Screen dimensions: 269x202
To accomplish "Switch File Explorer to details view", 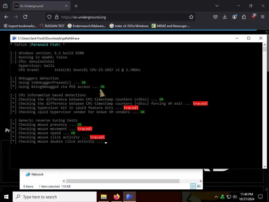I will (193, 186).
